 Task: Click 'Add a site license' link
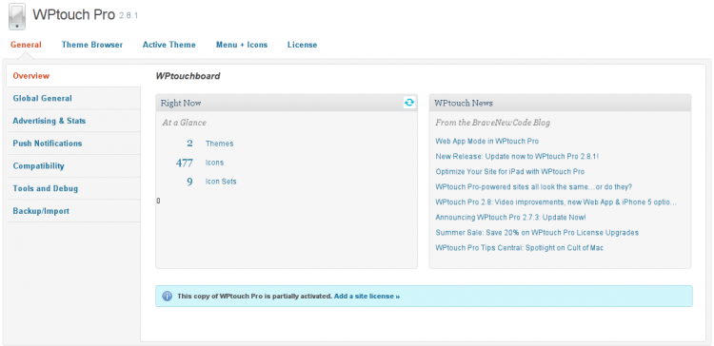[x=367, y=297]
